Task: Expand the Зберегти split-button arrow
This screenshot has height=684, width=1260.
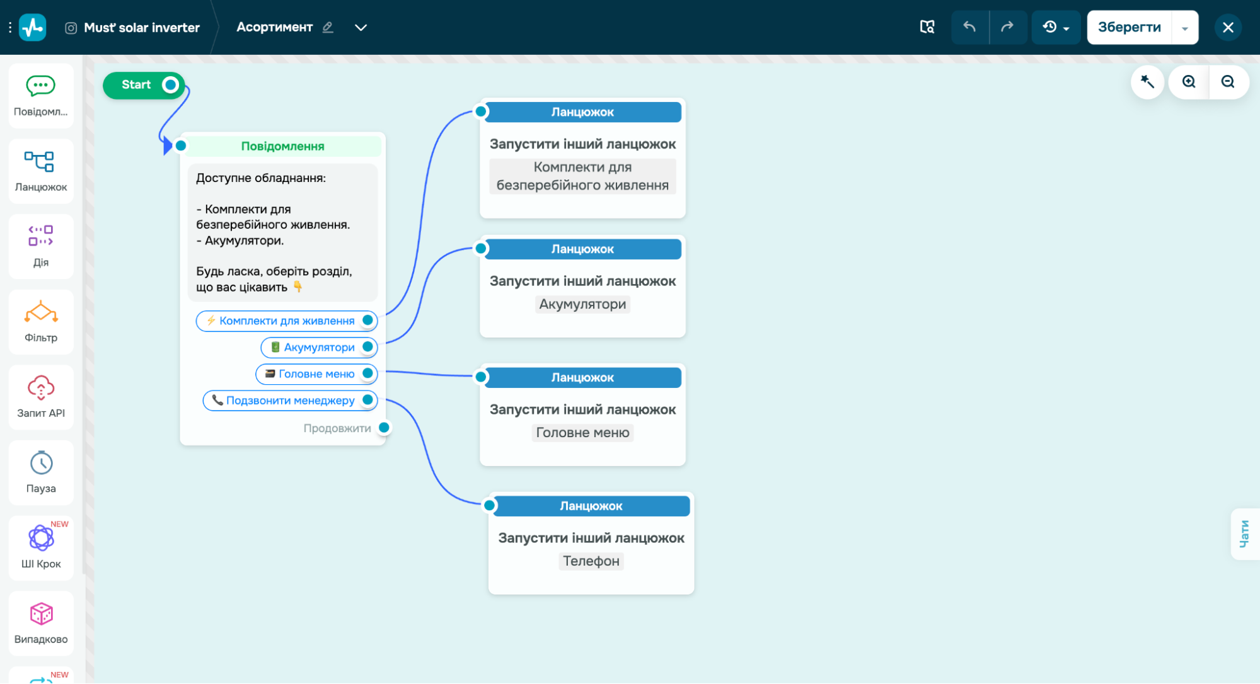Action: (x=1185, y=28)
